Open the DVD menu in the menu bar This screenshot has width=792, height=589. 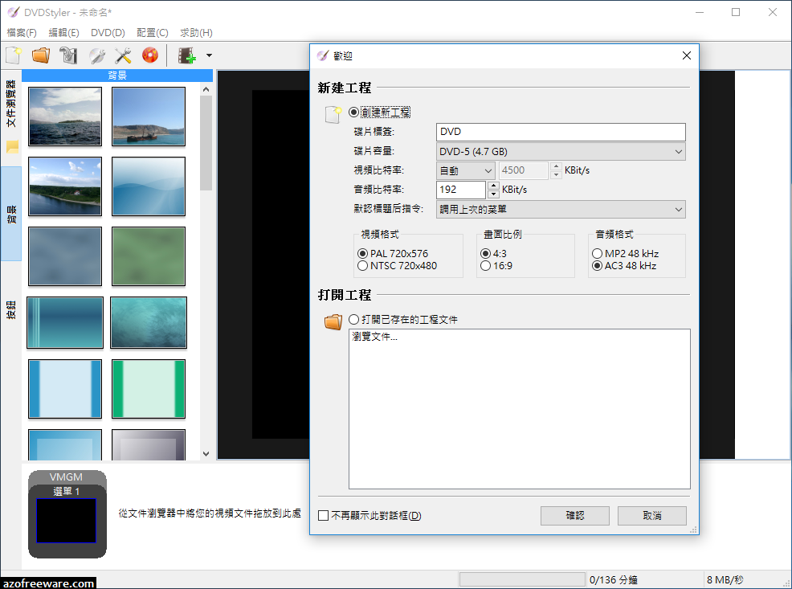105,32
